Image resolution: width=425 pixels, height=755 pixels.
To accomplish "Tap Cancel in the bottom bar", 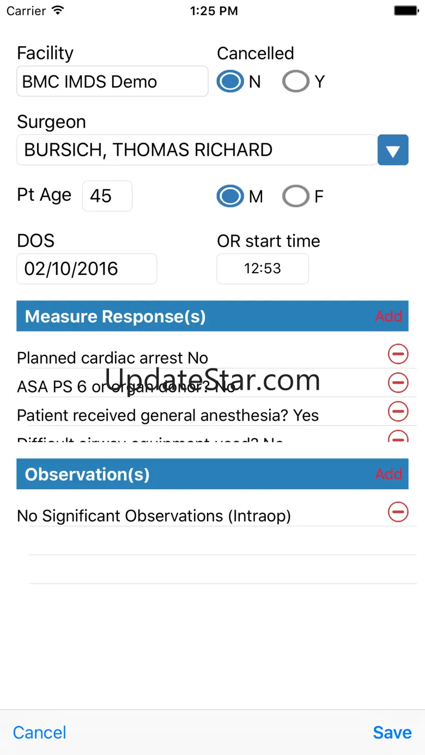I will point(40,732).
